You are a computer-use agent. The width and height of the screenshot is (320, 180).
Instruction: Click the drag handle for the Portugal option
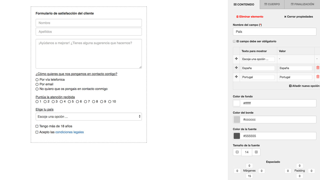coord(236,77)
